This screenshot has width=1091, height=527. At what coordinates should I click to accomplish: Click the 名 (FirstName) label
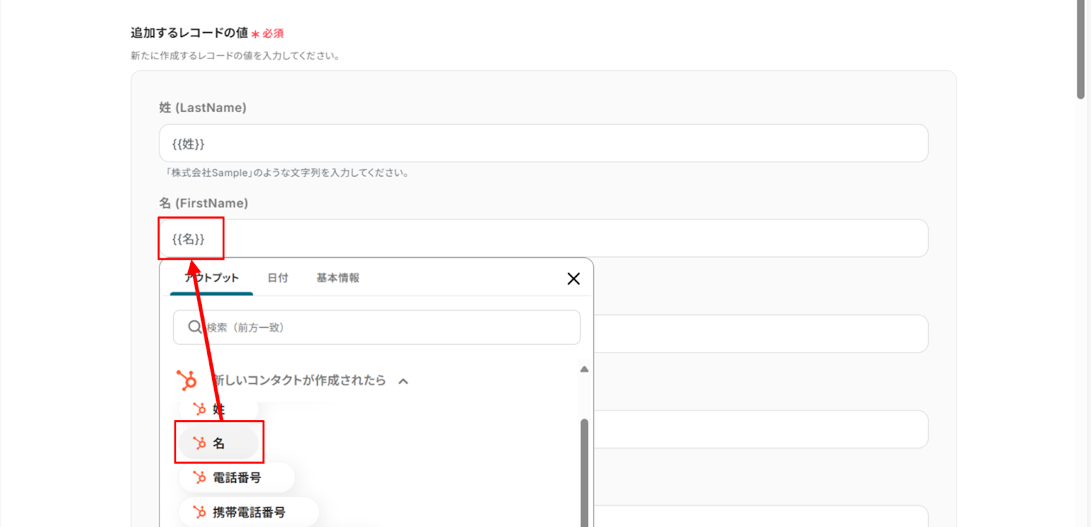pyautogui.click(x=203, y=203)
